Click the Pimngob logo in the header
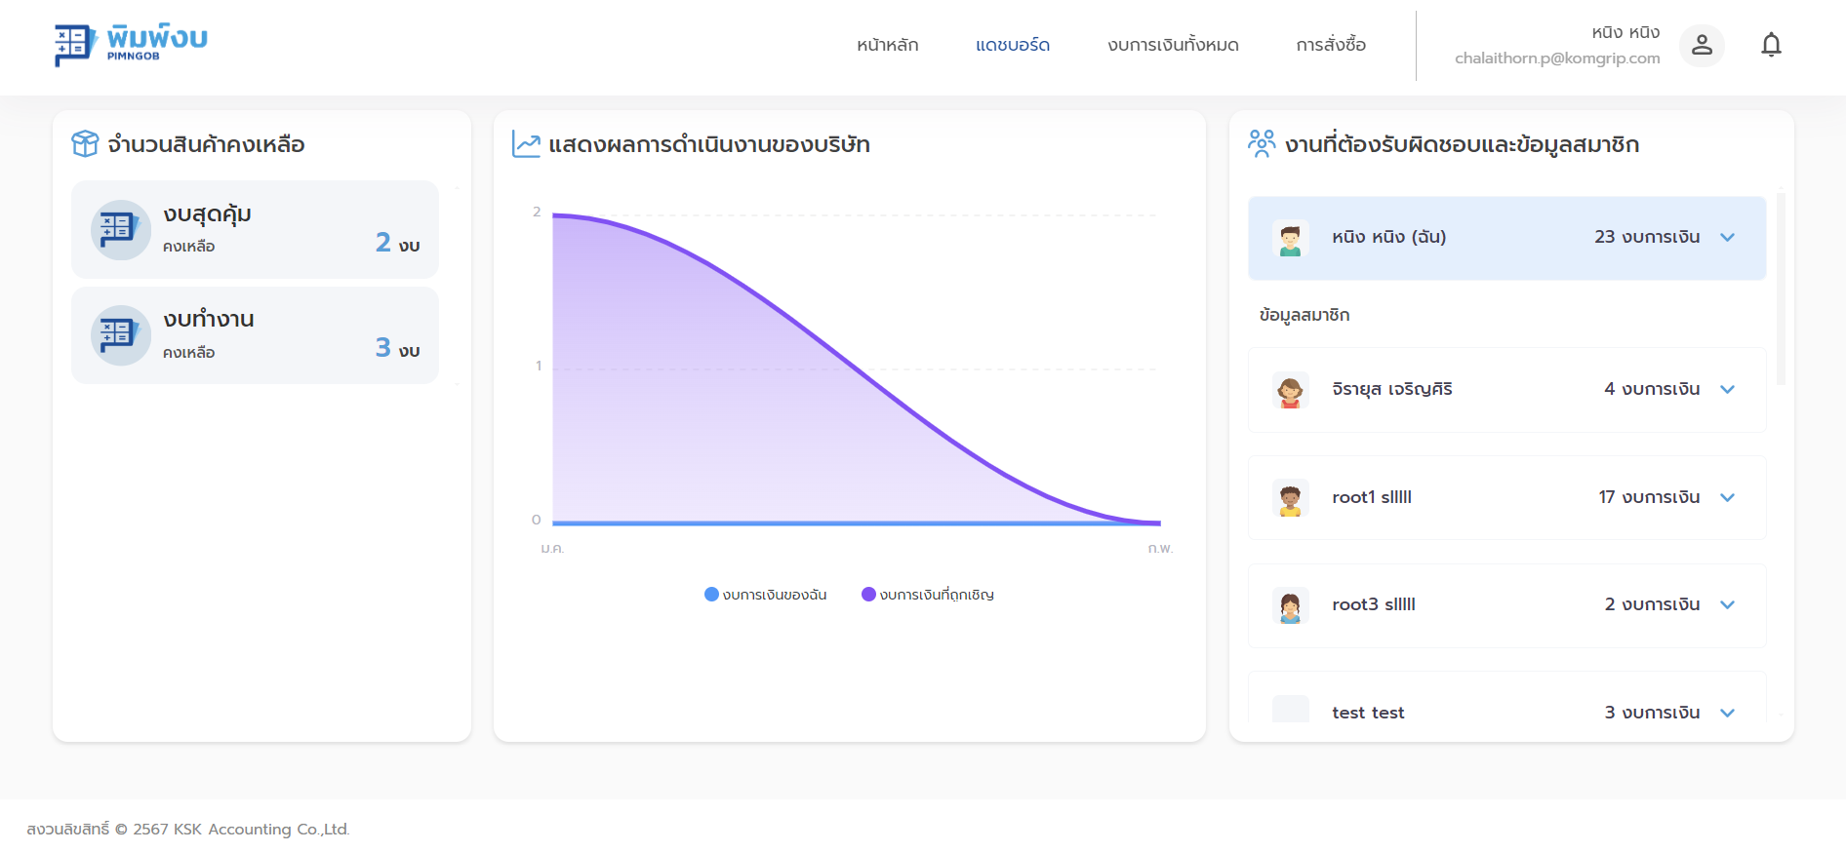 pyautogui.click(x=131, y=45)
